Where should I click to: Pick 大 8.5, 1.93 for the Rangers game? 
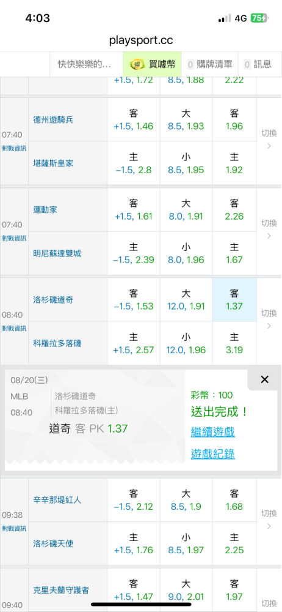tap(186, 120)
